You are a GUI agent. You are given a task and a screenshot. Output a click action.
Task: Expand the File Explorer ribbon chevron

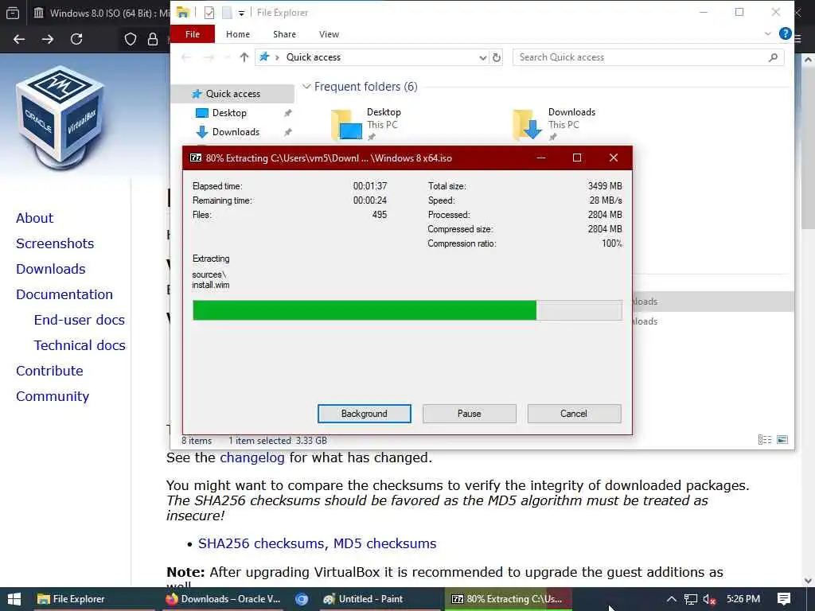pos(768,33)
